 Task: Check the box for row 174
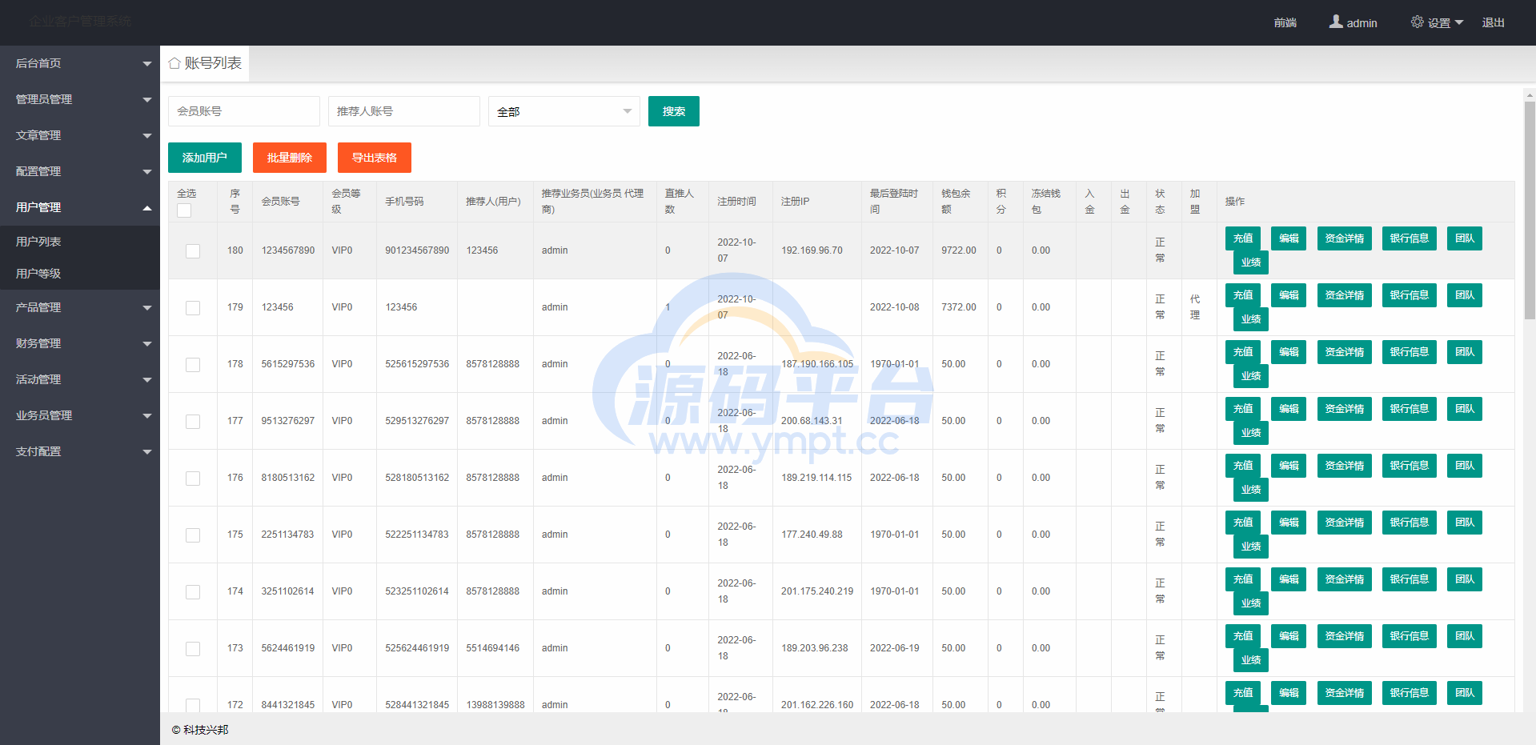pos(193,592)
